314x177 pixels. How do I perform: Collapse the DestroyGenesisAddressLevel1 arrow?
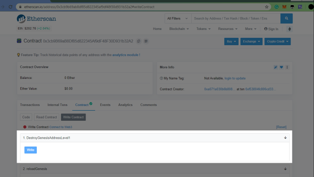point(285,138)
